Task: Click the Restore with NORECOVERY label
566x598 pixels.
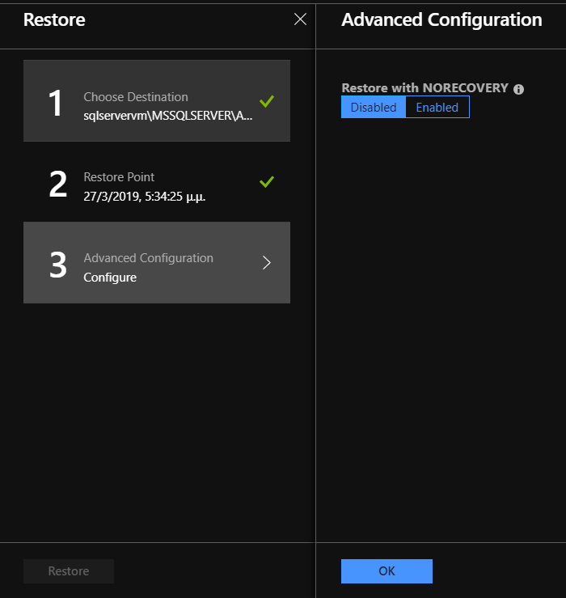Action: click(x=425, y=87)
